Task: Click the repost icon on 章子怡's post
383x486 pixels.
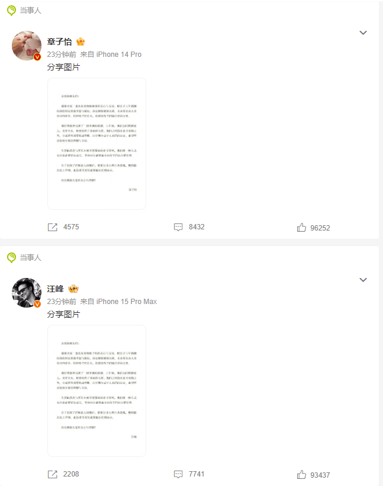Action: tap(53, 227)
